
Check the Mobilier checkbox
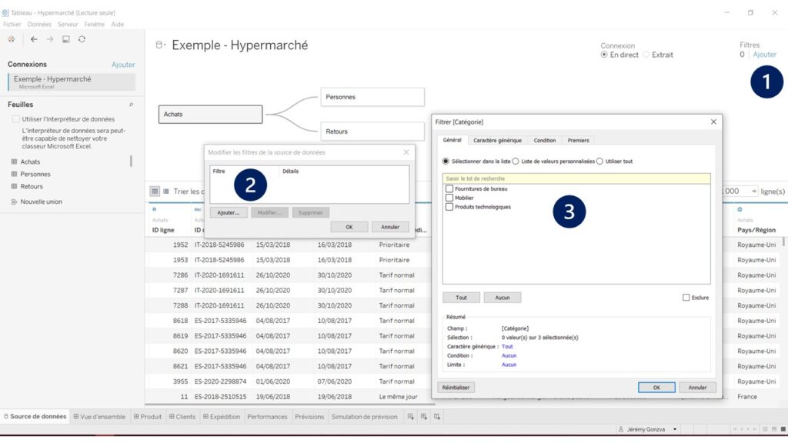coord(449,198)
